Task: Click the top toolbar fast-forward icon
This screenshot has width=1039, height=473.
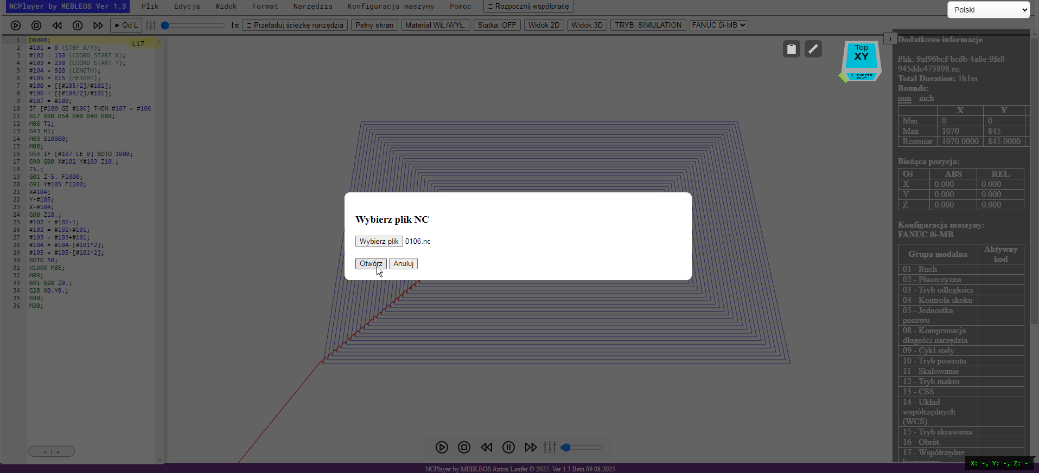Action: tap(98, 25)
